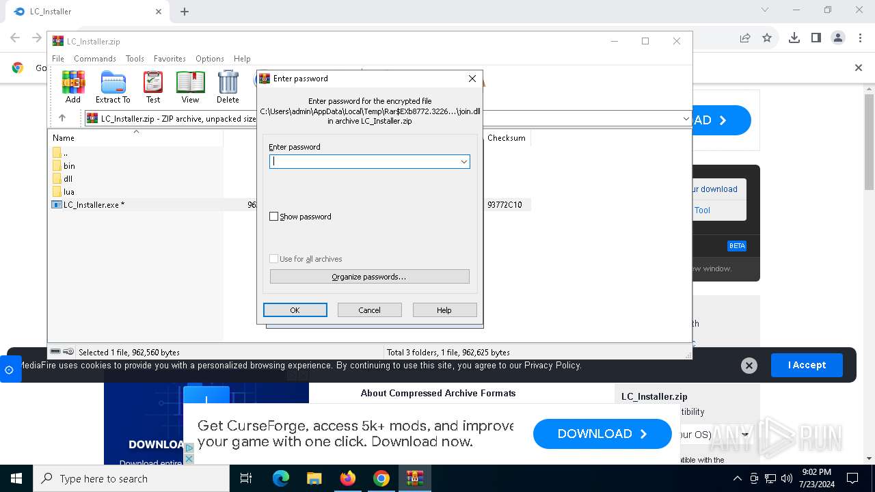Close the Chrome infobar with X
Image resolution: width=875 pixels, height=492 pixels.
[x=859, y=68]
